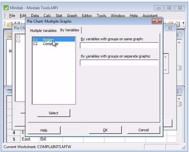This screenshot has height=152, width=189.
Task: Confirm with the OK button
Action: 105,130
